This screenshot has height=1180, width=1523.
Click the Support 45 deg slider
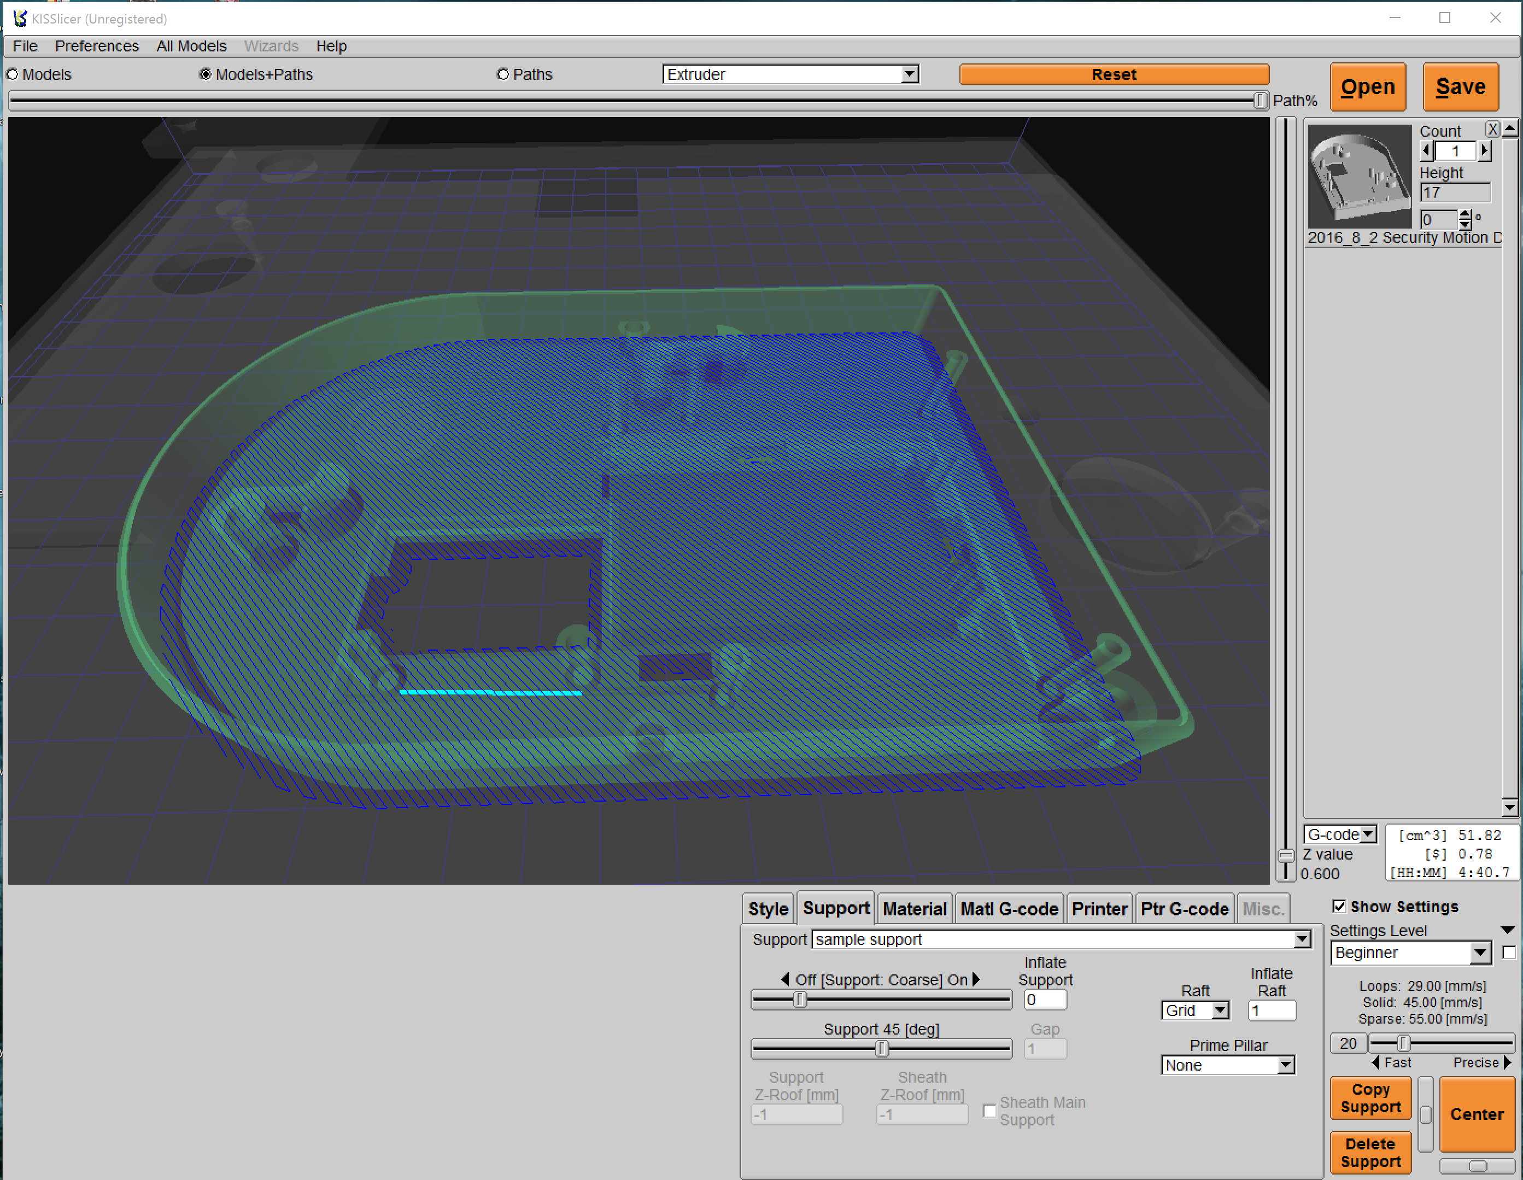881,1048
